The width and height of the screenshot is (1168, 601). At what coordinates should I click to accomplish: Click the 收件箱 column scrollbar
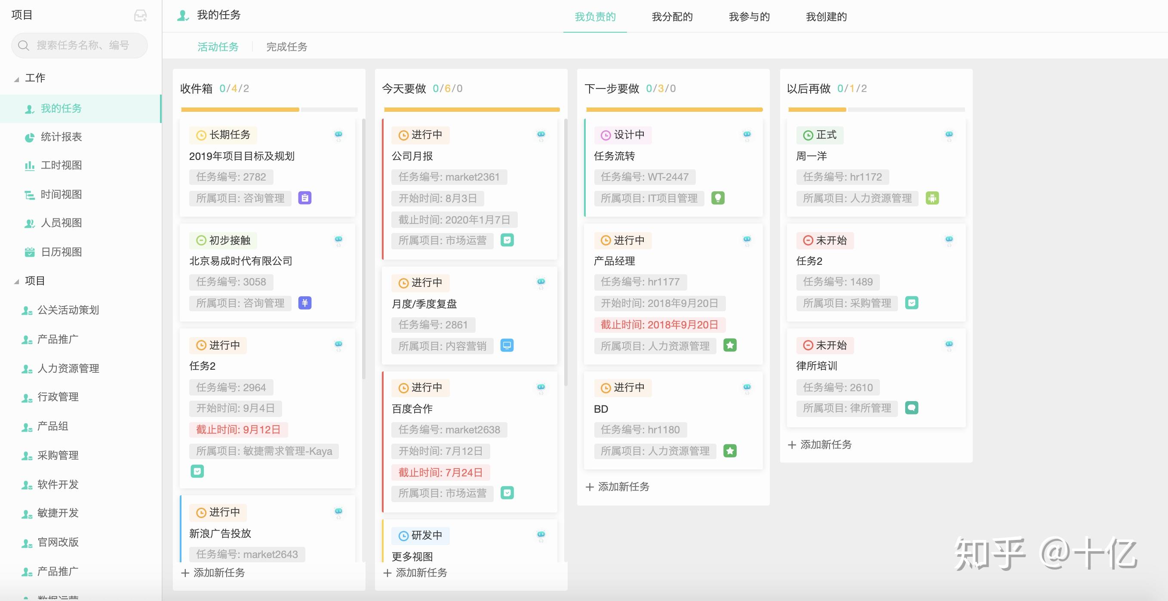pyautogui.click(x=364, y=249)
